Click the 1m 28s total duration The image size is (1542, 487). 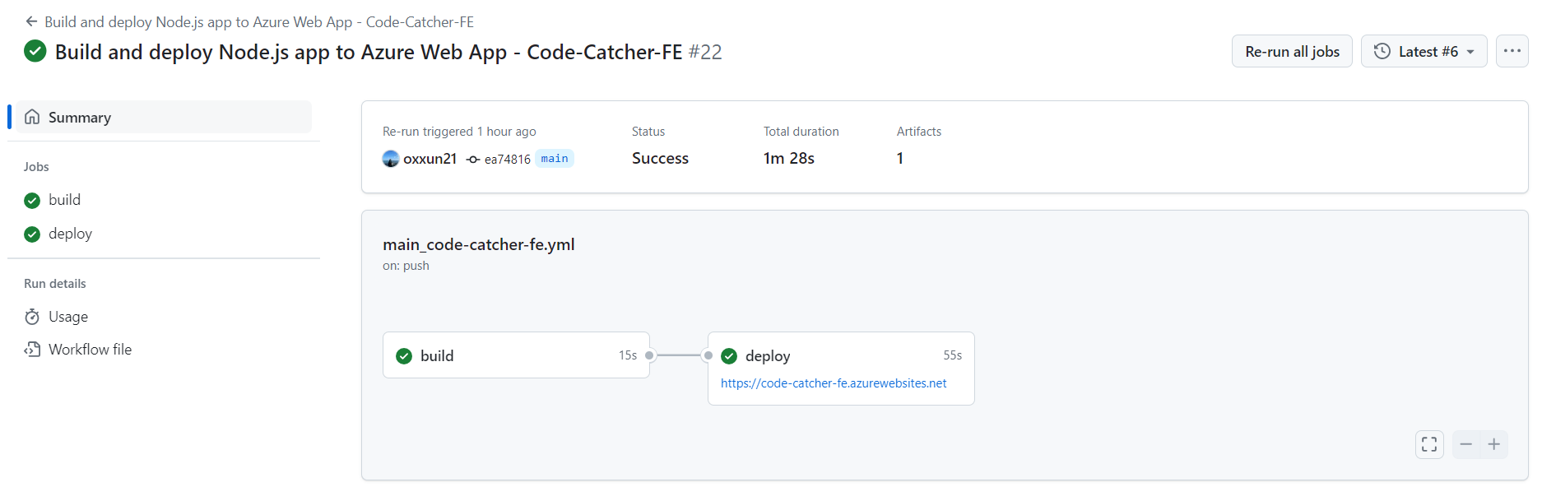788,158
